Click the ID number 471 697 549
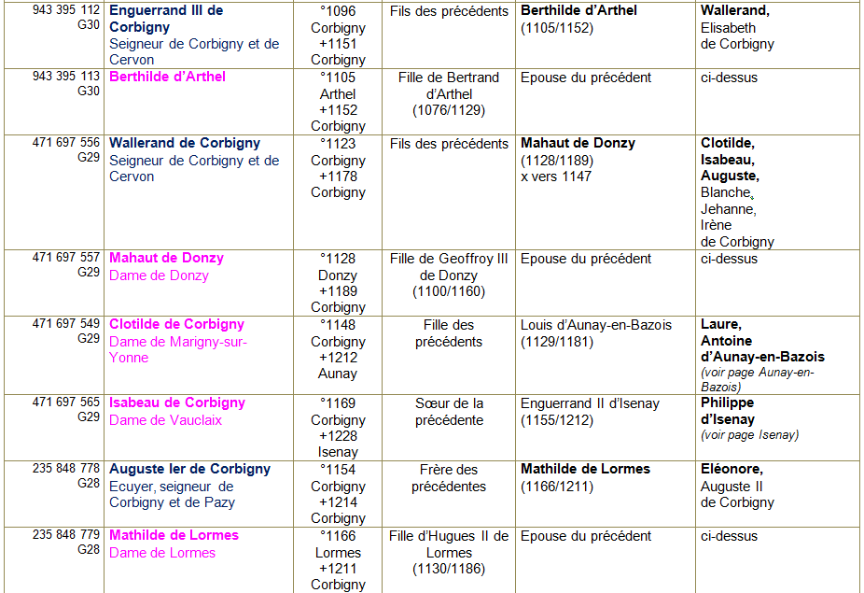The width and height of the screenshot is (864, 593). click(x=66, y=323)
